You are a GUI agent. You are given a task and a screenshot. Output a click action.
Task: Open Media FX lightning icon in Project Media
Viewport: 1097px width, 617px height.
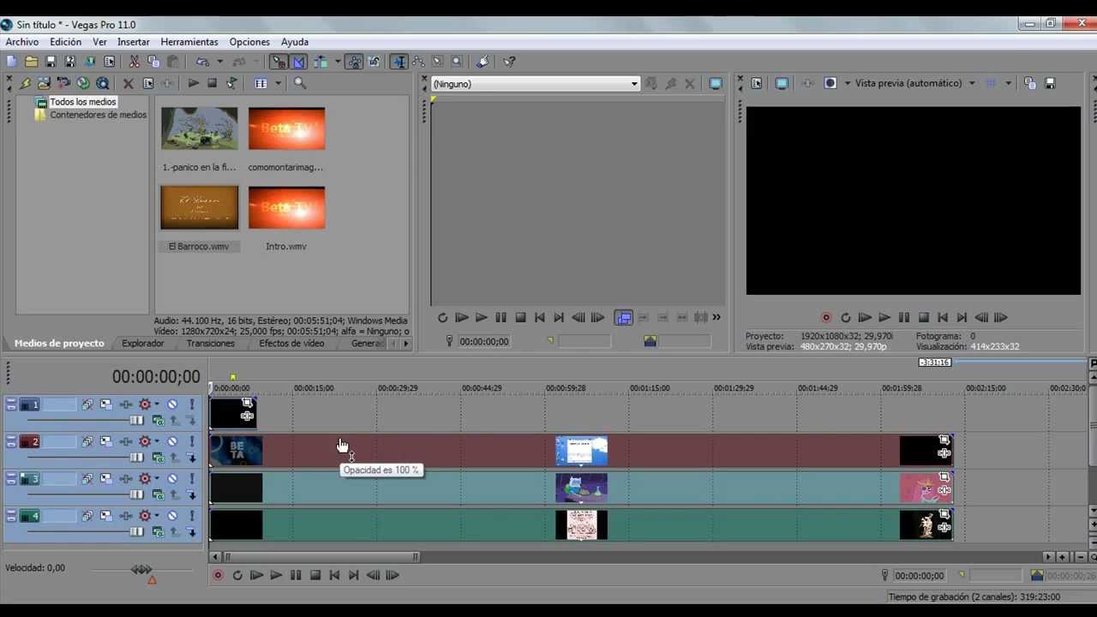click(25, 83)
